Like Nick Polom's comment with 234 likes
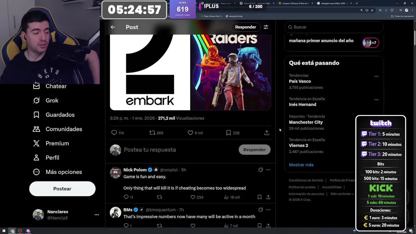The image size is (416, 234). [193, 197]
